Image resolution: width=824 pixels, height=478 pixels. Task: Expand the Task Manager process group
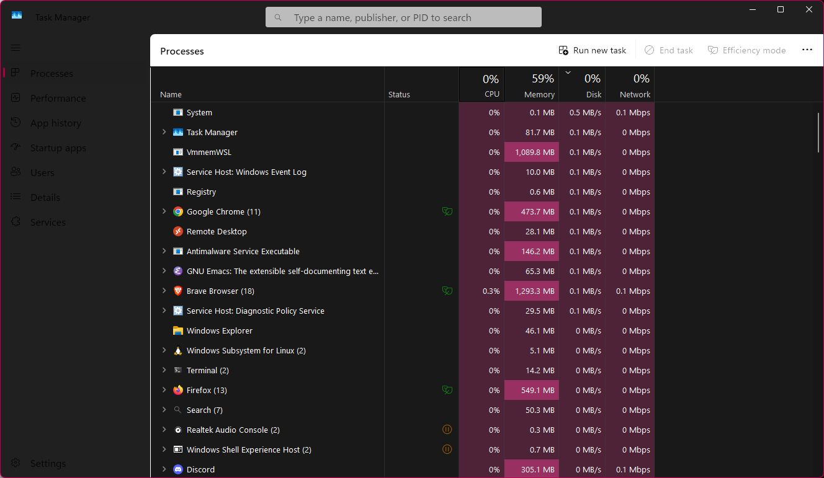(164, 132)
